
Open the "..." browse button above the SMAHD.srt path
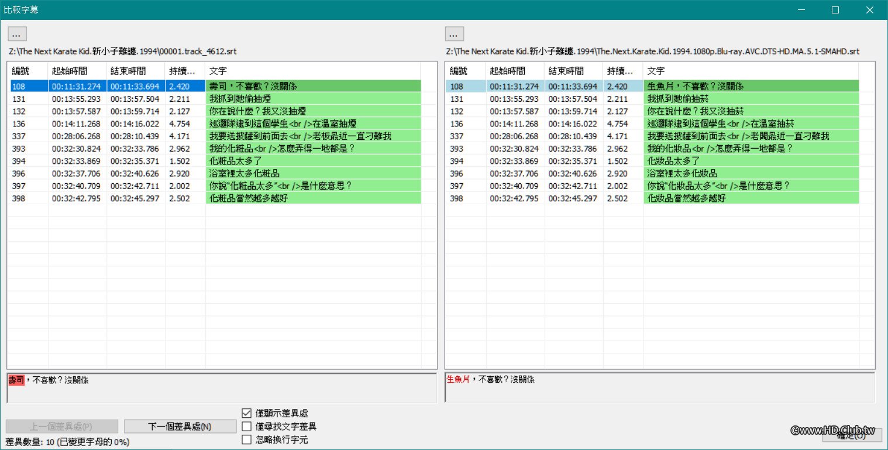(455, 33)
